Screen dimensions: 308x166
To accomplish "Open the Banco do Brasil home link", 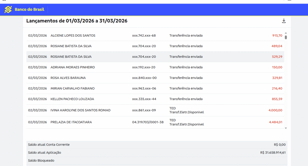I will 24,9.
